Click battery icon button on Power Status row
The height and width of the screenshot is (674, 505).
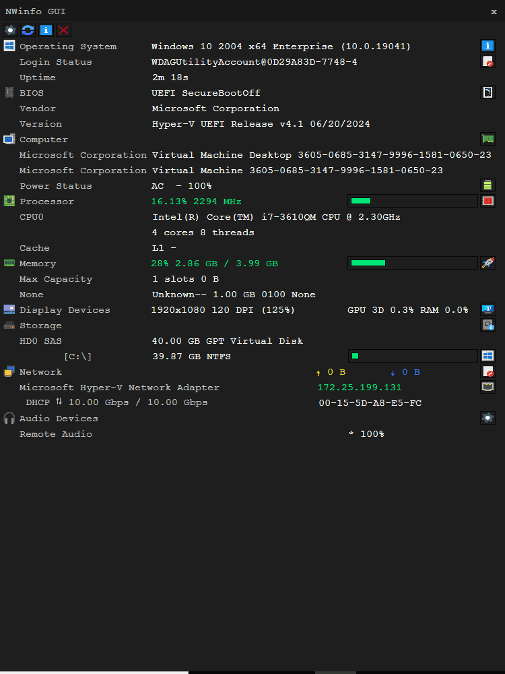click(487, 185)
